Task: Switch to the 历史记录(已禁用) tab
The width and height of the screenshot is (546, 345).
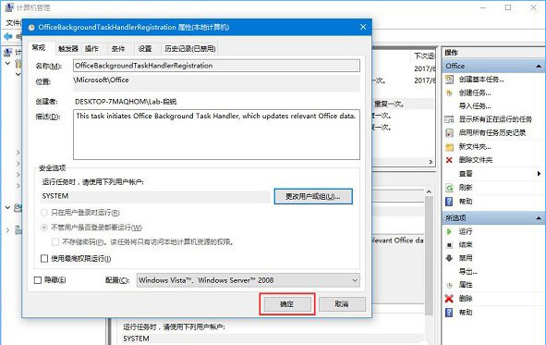Action: [190, 49]
